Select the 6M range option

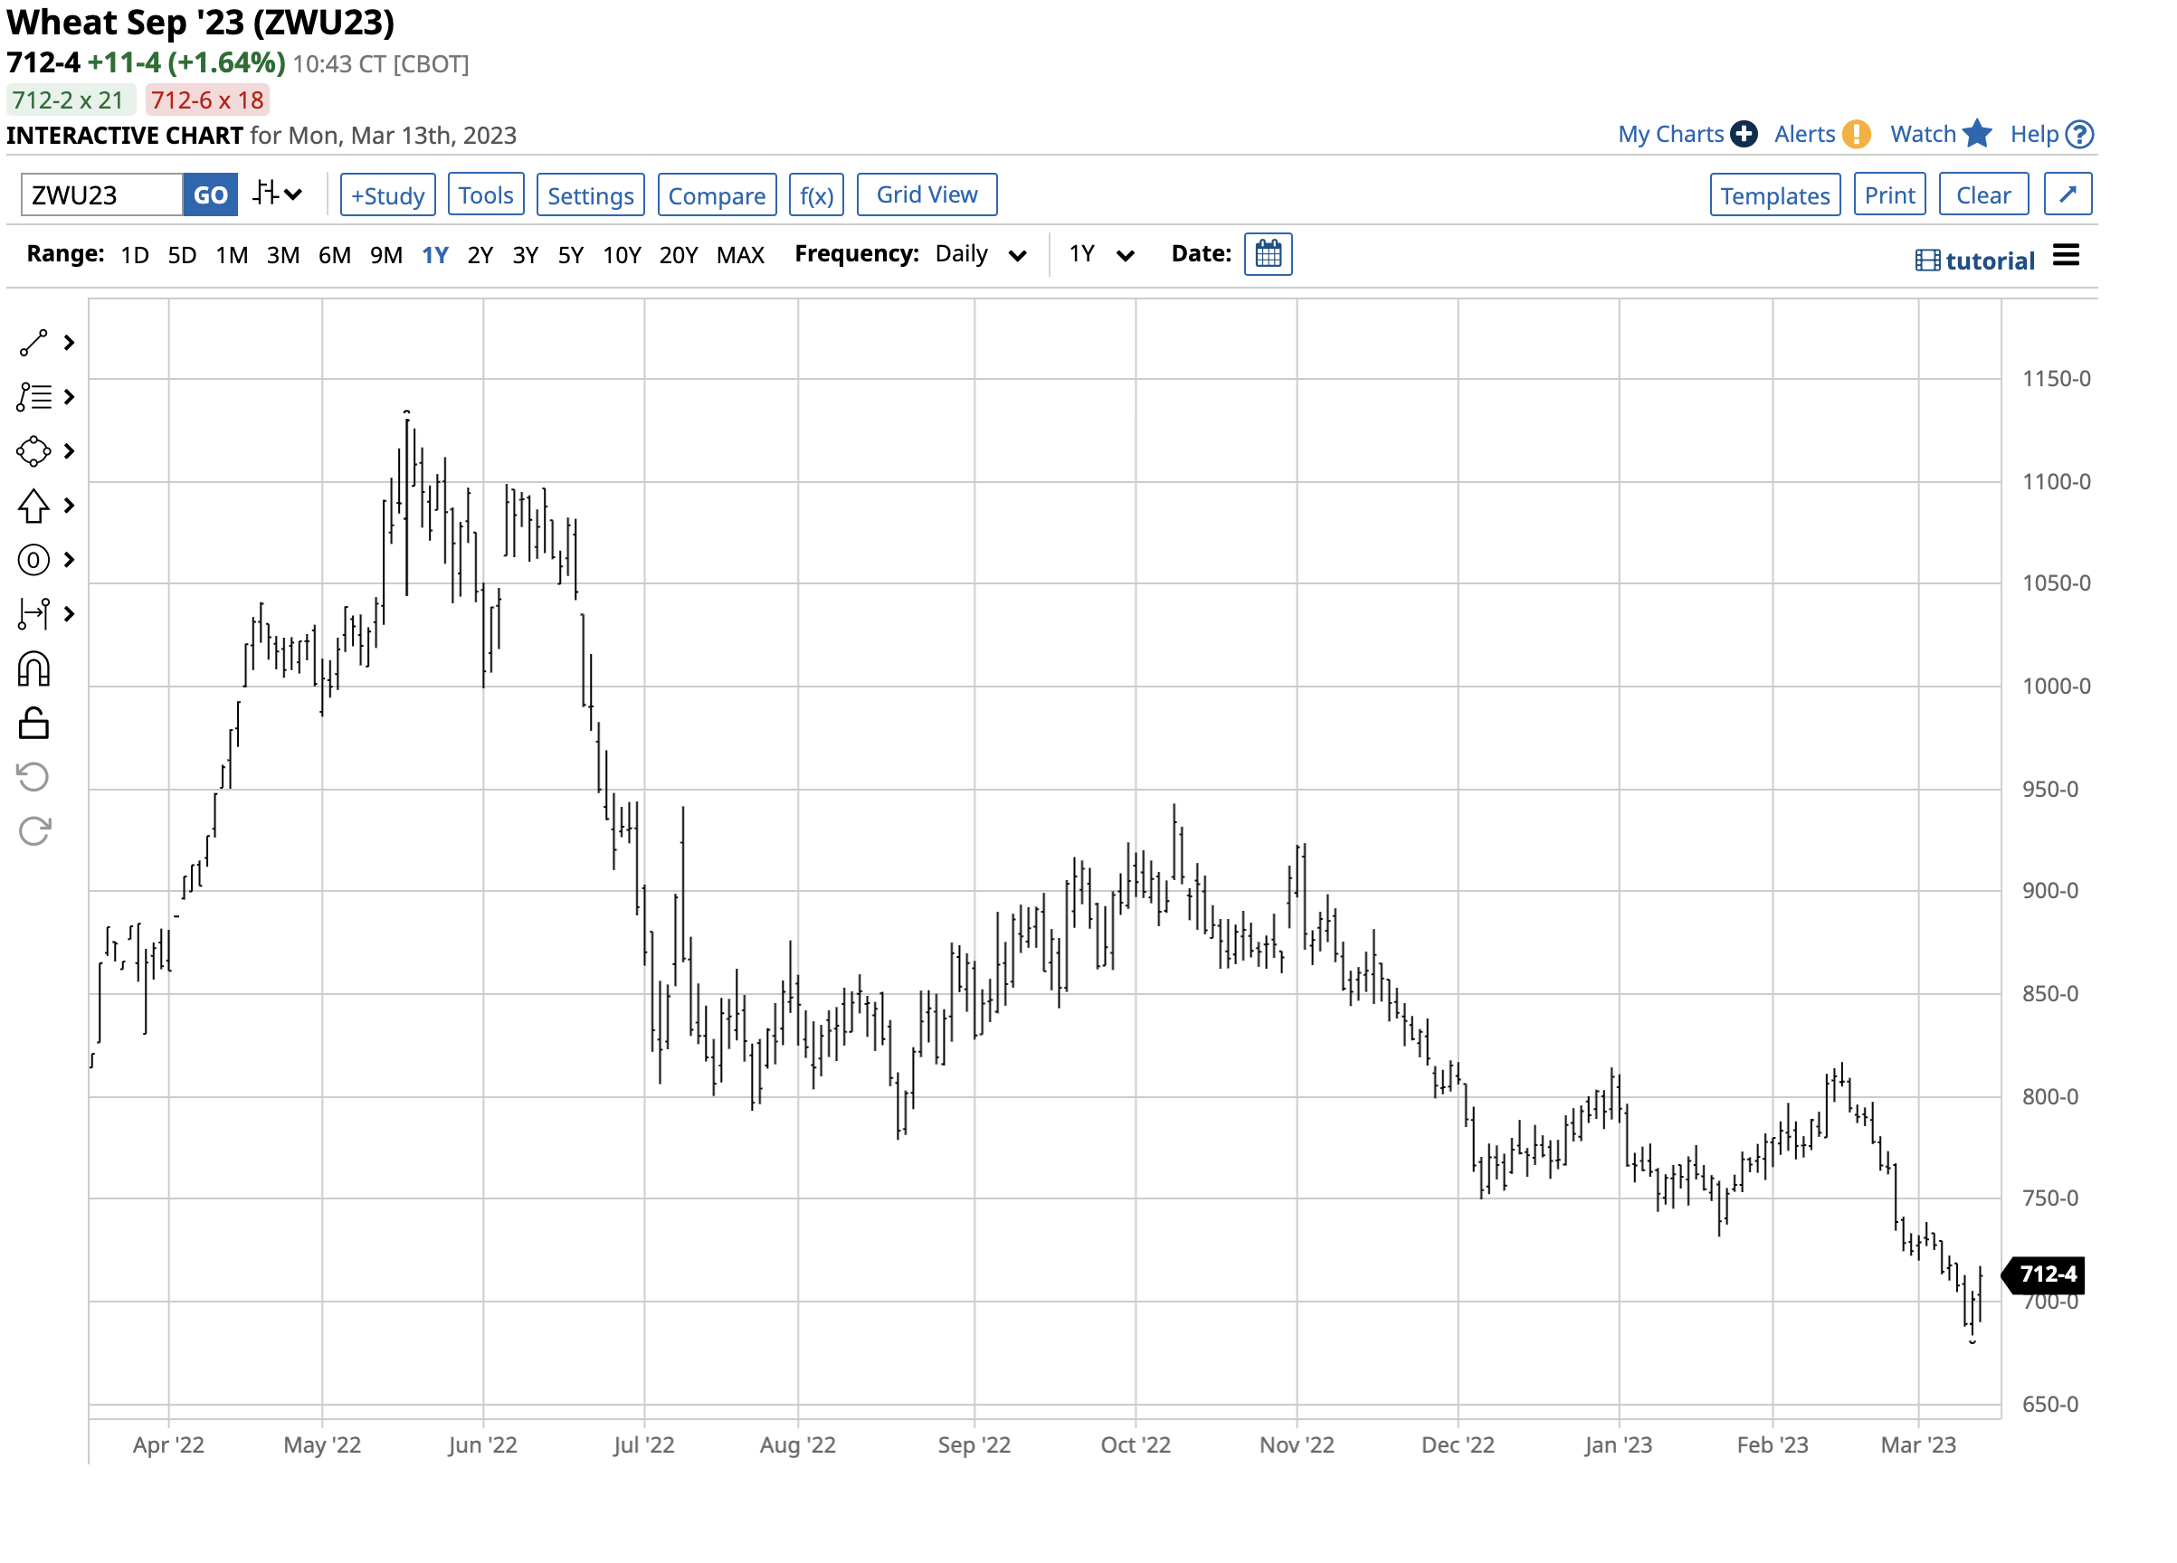pyautogui.click(x=334, y=255)
